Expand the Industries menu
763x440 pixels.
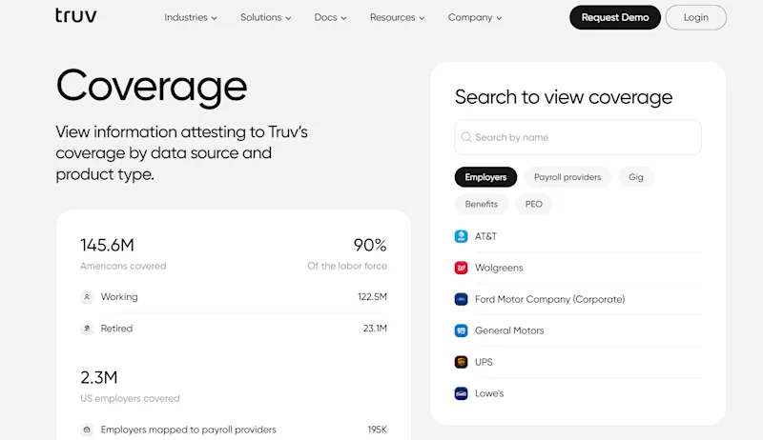pos(190,17)
